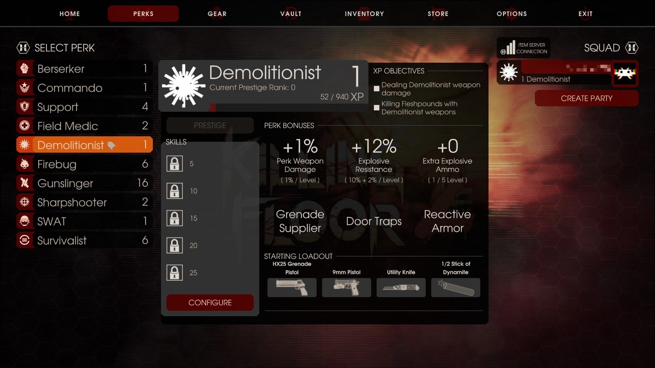Screen dimensions: 655x368
Task: Expand skill unlock at level 15
Action: click(x=175, y=217)
